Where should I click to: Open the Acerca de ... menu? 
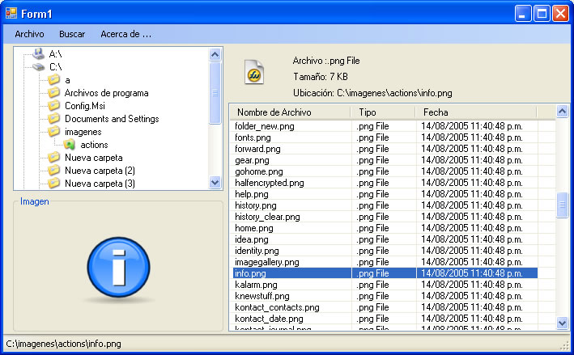[x=125, y=34]
